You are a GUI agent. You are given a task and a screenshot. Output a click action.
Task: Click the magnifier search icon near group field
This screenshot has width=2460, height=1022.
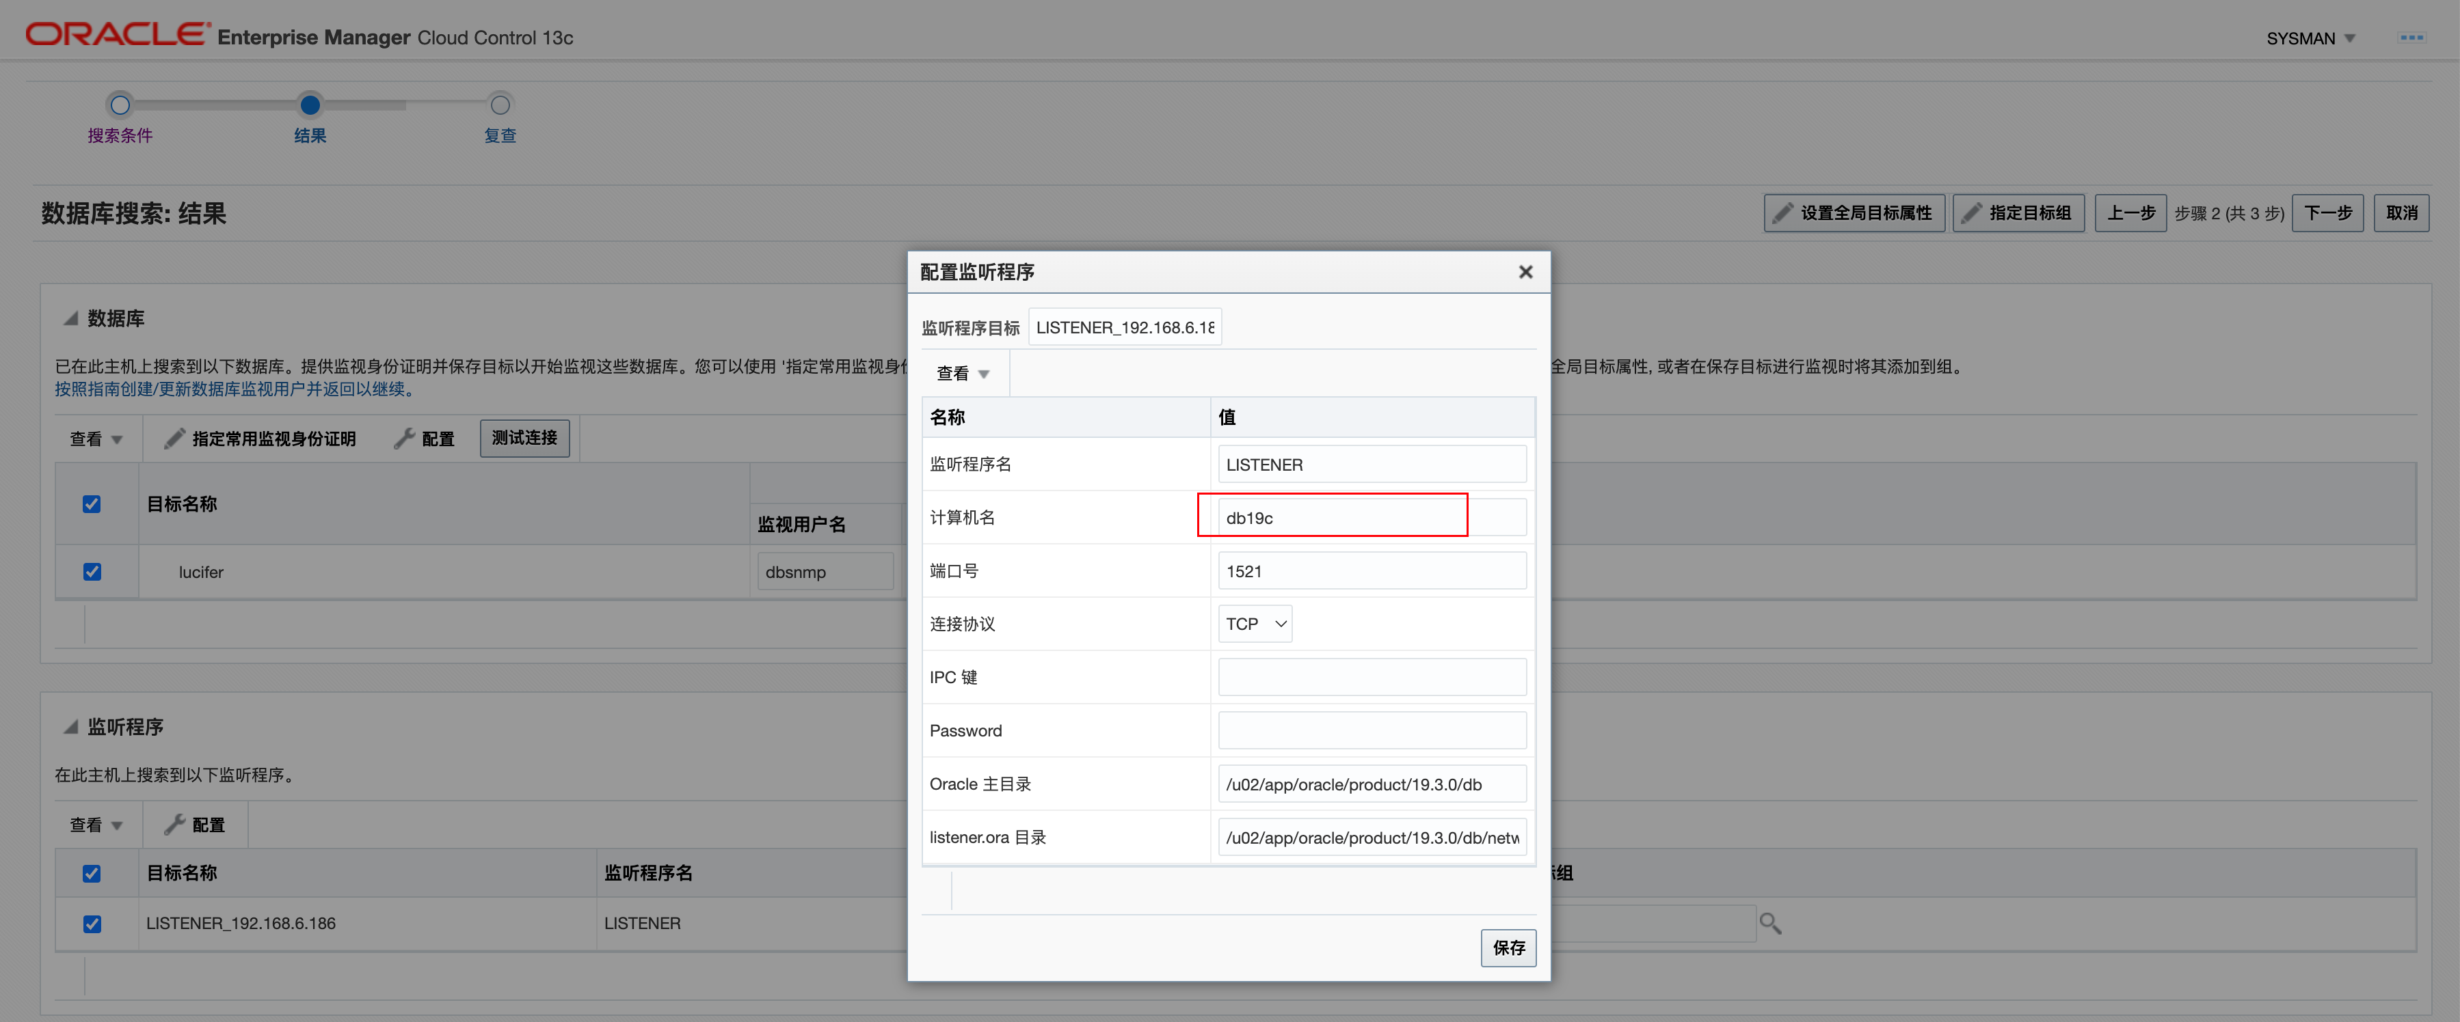click(x=1769, y=923)
